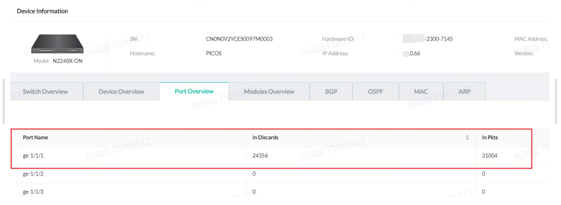Screen dimensions: 561x205
Task: Open the ARP tab
Action: 464,92
